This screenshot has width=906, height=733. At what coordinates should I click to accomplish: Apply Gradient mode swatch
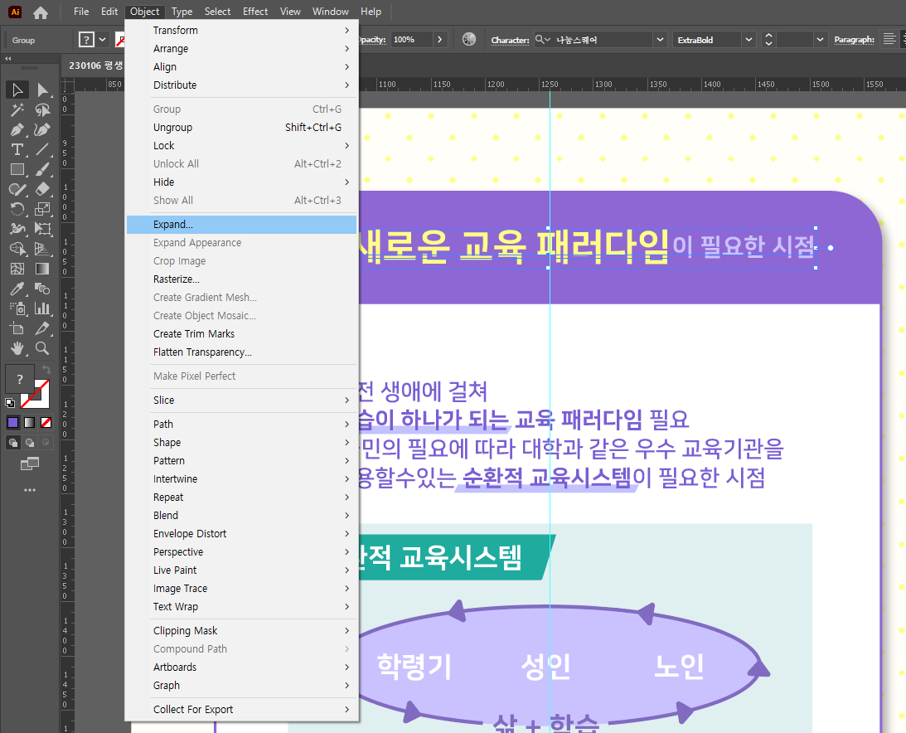tap(30, 423)
